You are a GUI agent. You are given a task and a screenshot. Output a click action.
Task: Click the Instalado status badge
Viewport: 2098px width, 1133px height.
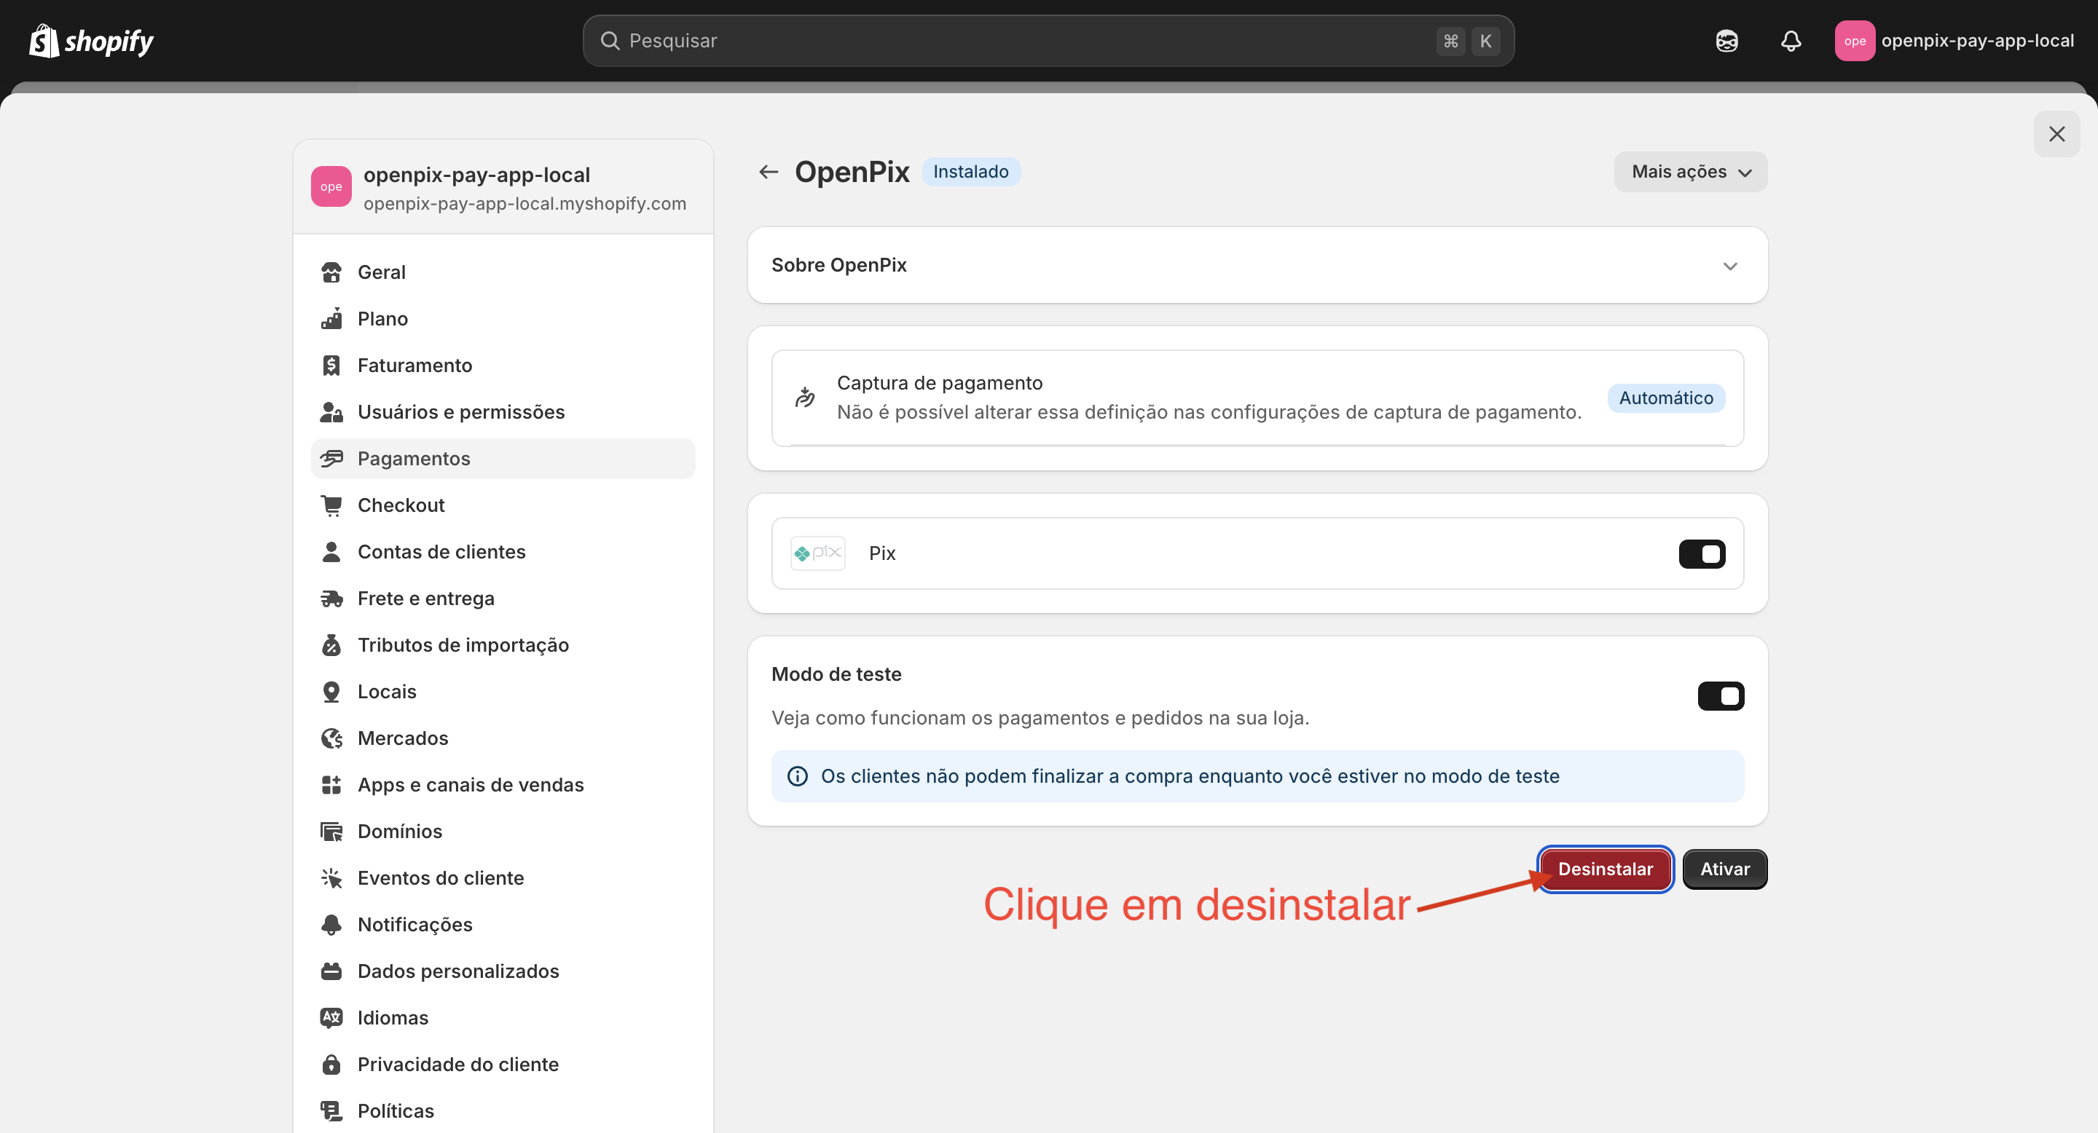[x=971, y=171]
